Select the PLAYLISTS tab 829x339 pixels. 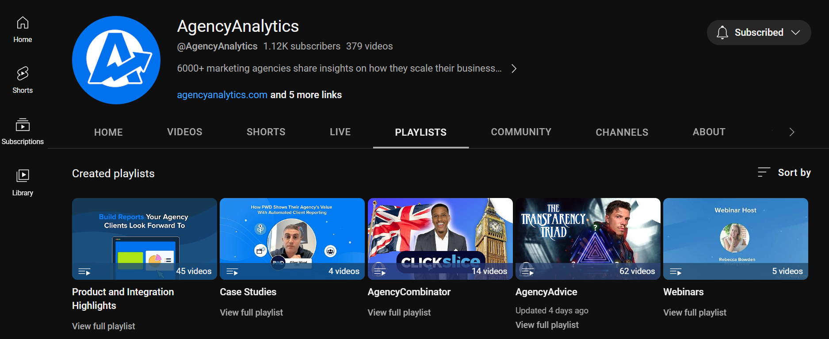click(421, 132)
